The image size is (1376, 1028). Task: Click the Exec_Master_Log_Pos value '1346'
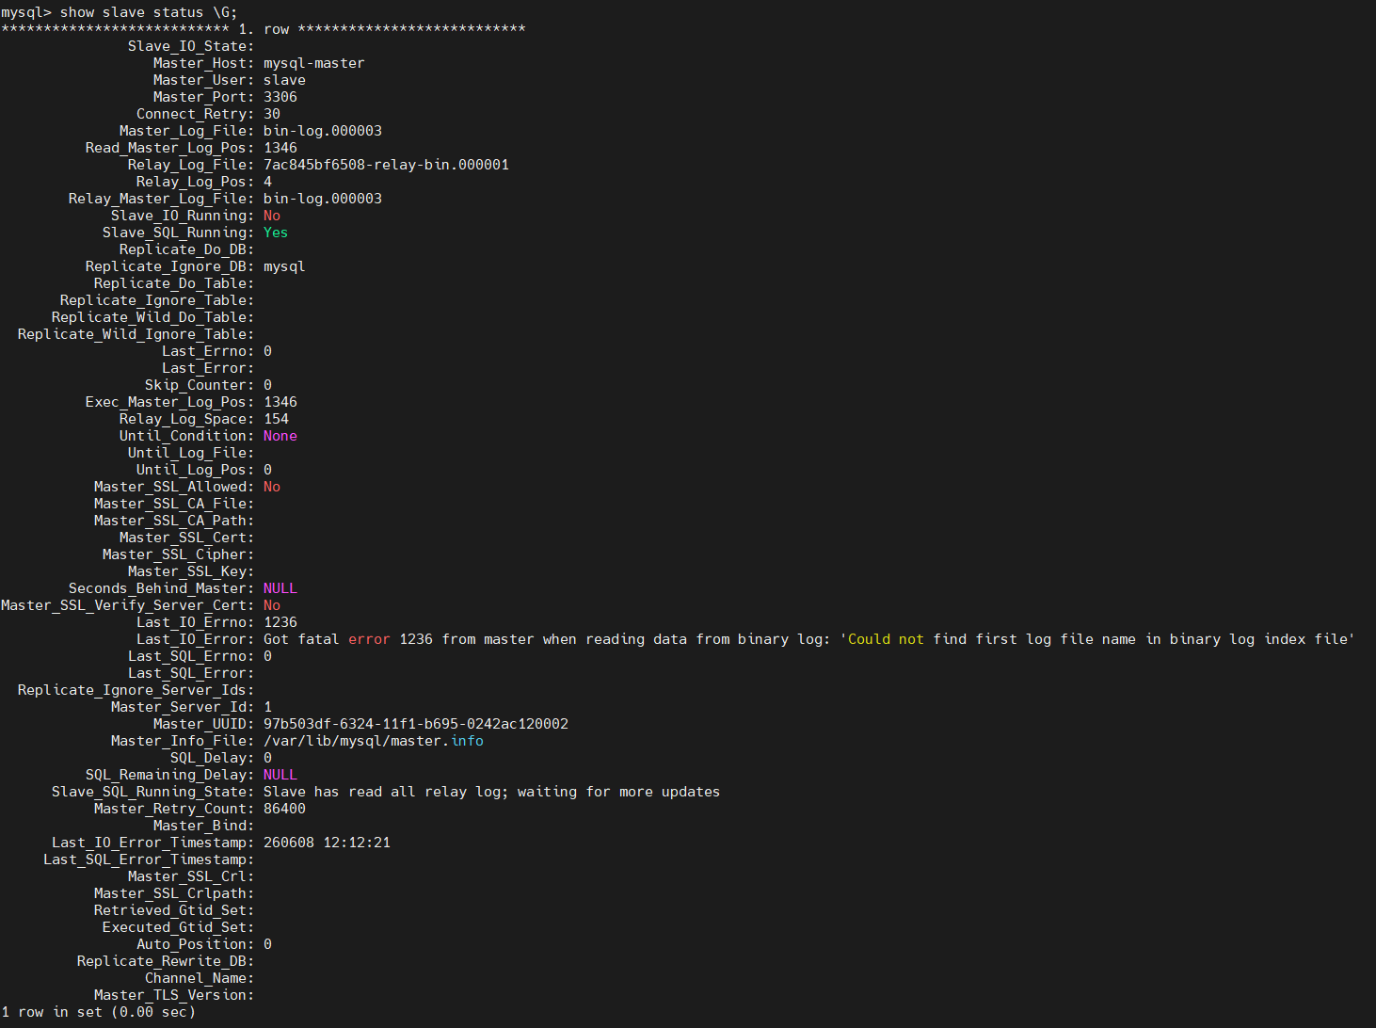280,402
